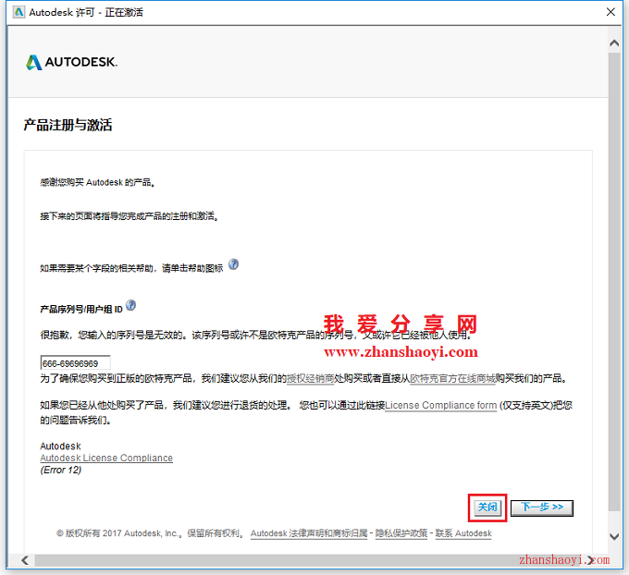This screenshot has height=575, width=629.
Task: Click the horizontal scrollbar left arrow
Action: click(25, 560)
